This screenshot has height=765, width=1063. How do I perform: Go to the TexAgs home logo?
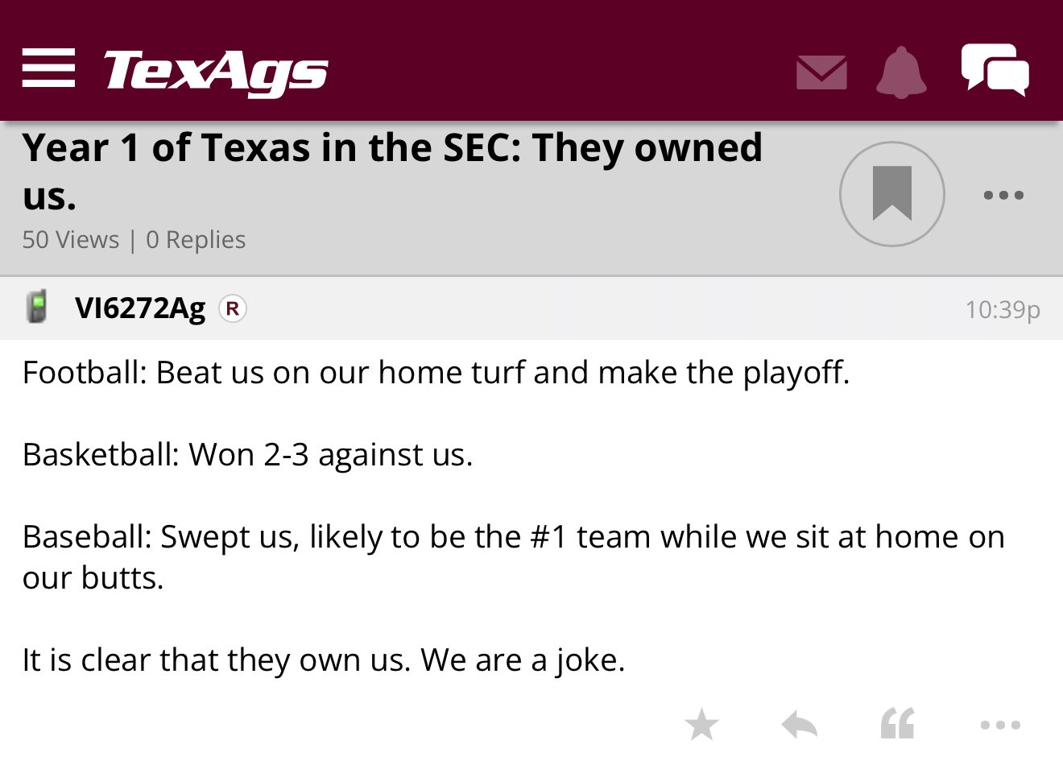[x=216, y=72]
